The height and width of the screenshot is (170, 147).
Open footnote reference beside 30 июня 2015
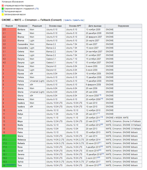click(100, 143)
